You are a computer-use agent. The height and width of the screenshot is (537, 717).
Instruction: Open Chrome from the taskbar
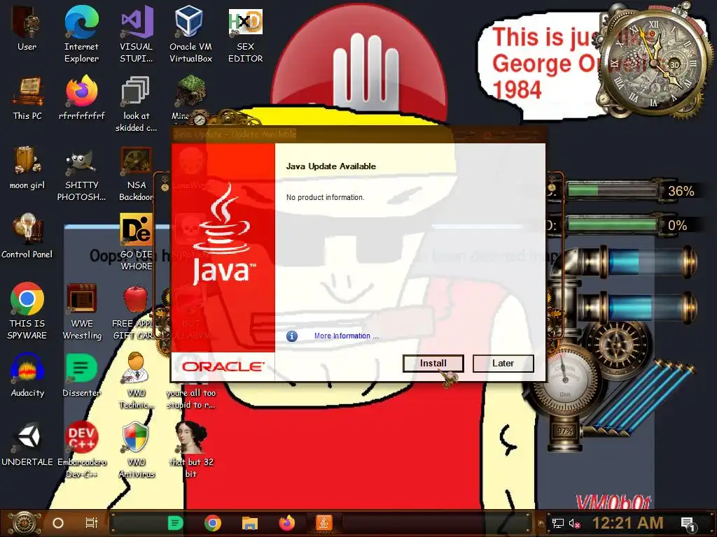point(213,523)
